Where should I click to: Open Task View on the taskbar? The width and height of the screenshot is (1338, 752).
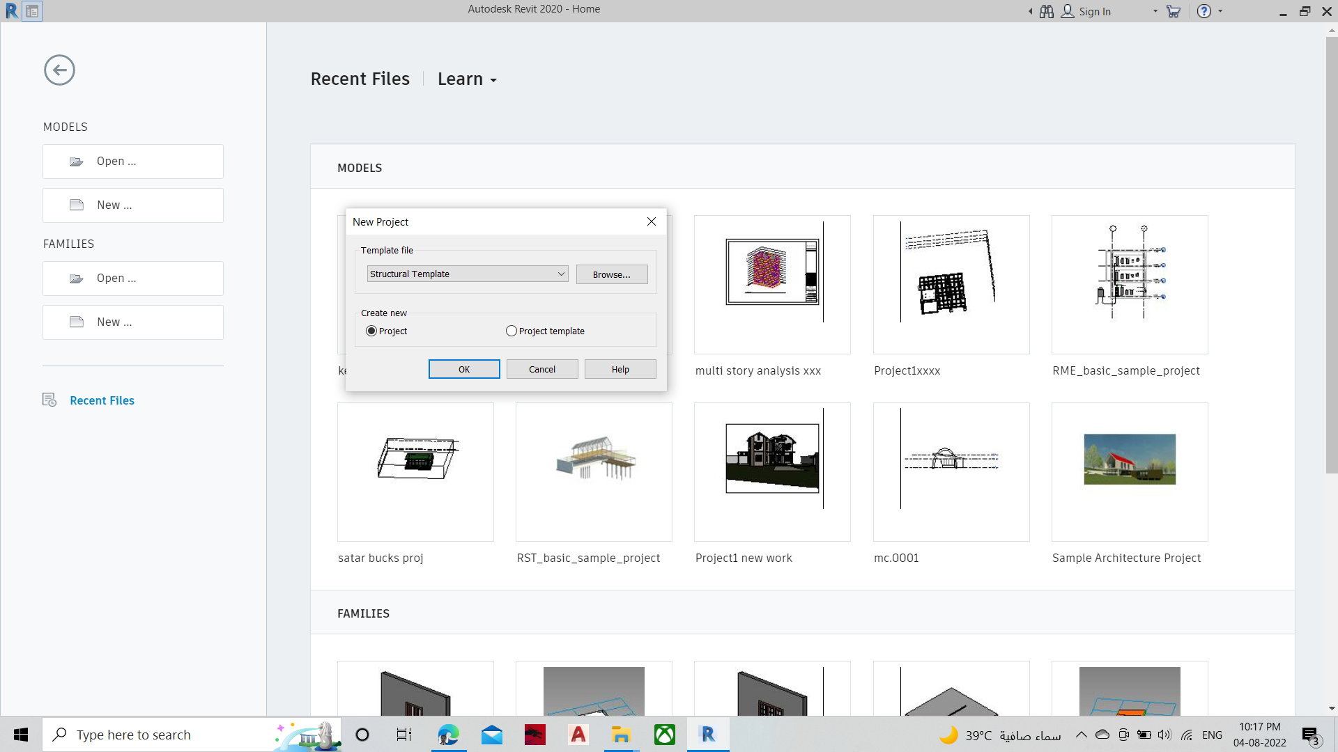tap(404, 735)
